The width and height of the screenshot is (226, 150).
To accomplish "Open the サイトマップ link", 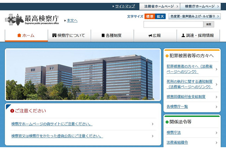I will [x=125, y=6].
